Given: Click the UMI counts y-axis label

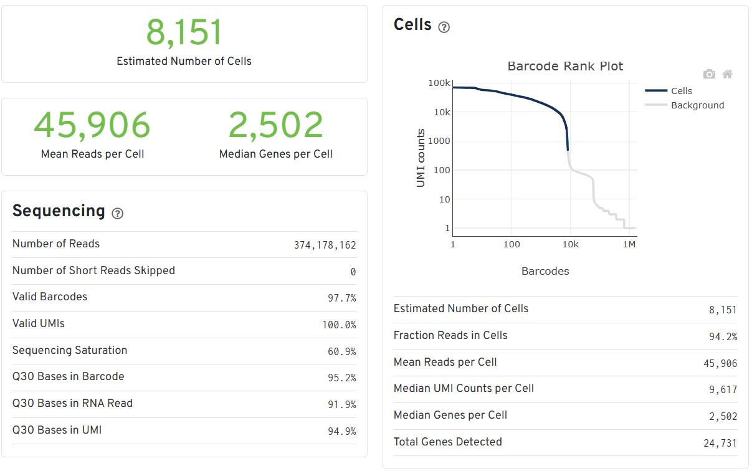Looking at the screenshot, I should point(421,158).
